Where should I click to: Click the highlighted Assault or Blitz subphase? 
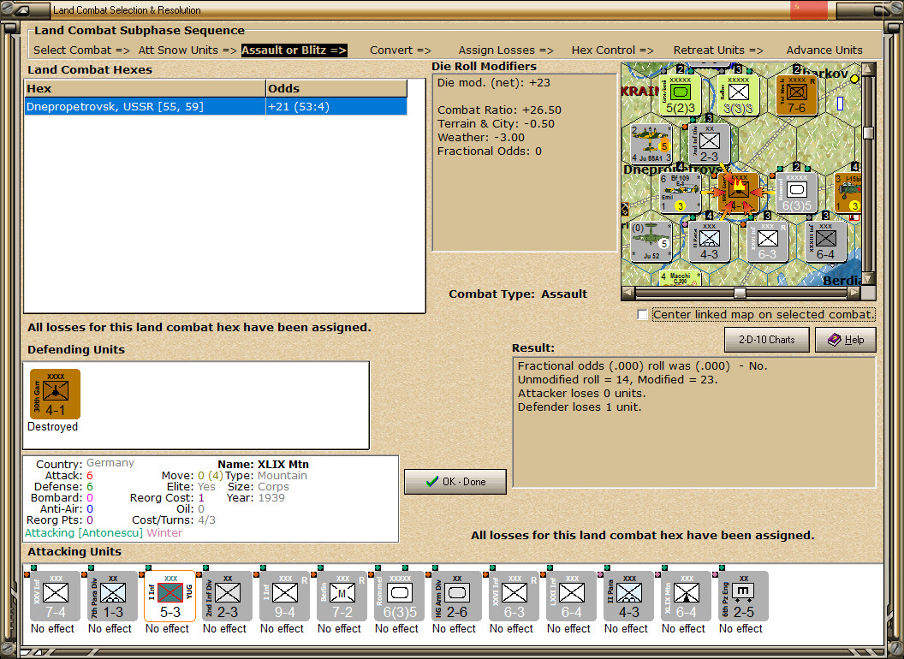[x=294, y=50]
